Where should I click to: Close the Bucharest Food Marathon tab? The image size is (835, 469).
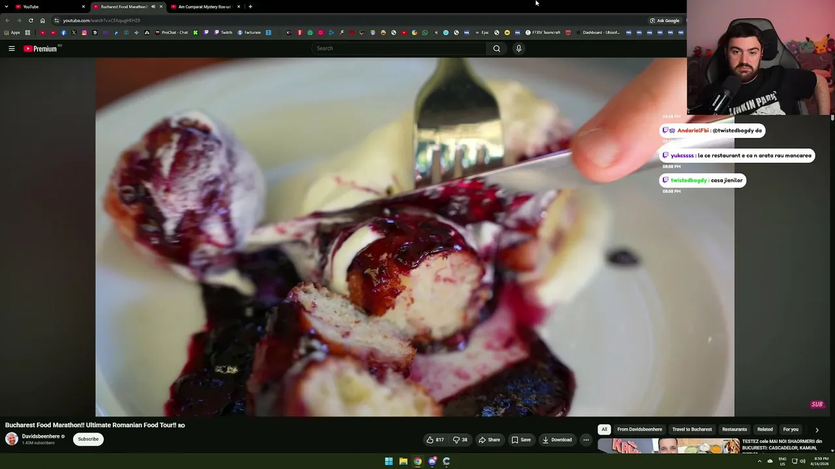pos(161,7)
